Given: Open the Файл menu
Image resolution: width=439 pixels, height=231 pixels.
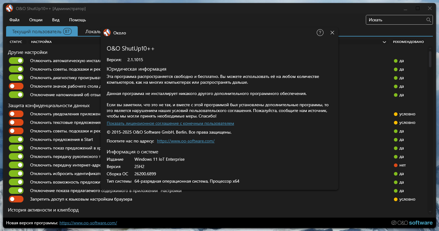Looking at the screenshot, I should tap(14, 20).
